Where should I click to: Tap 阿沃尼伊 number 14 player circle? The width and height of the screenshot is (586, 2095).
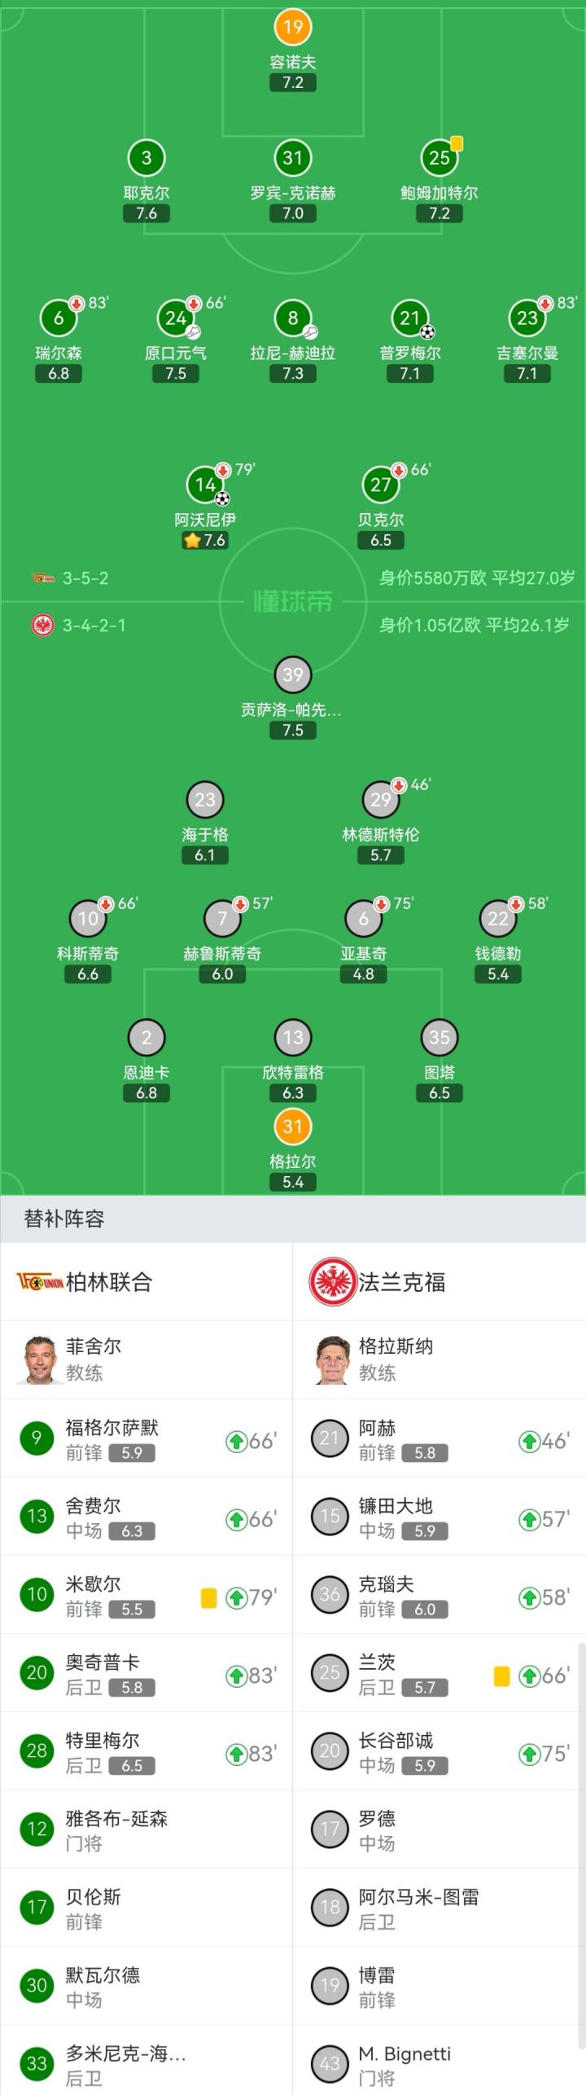point(205,485)
